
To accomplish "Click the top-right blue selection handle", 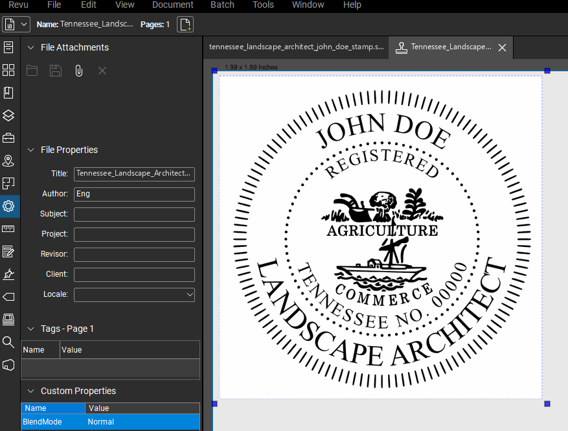I will 547,71.
